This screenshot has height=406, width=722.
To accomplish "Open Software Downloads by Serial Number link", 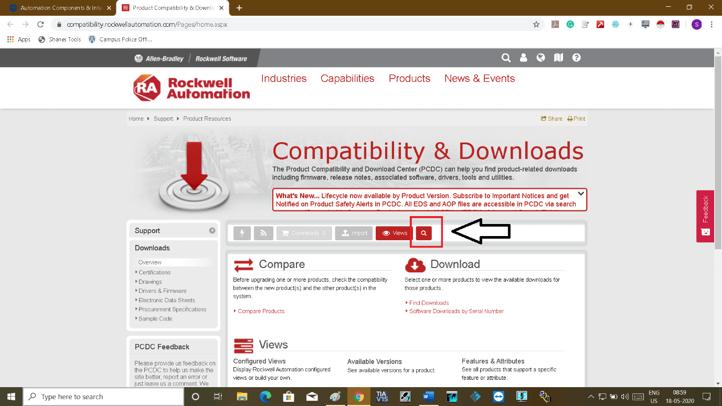I will [x=456, y=311].
